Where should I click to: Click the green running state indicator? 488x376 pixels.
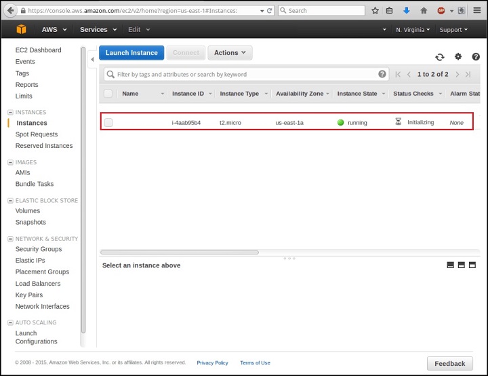point(340,123)
